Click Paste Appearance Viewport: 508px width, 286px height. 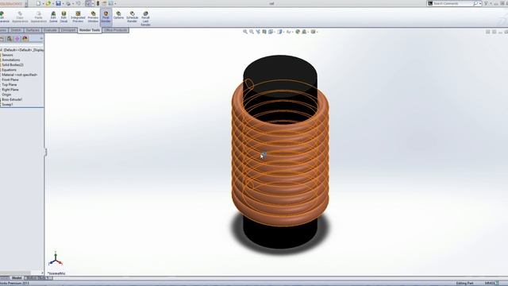coord(39,17)
